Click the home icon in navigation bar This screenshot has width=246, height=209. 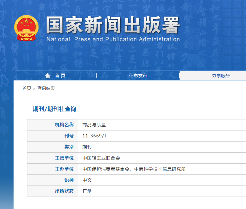pos(48,75)
